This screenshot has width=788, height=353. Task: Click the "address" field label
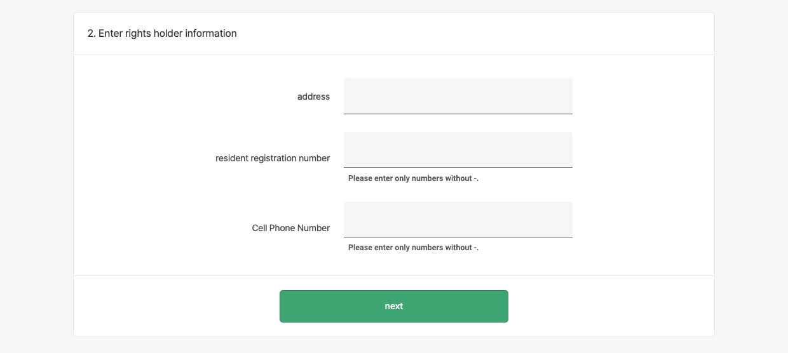point(313,97)
